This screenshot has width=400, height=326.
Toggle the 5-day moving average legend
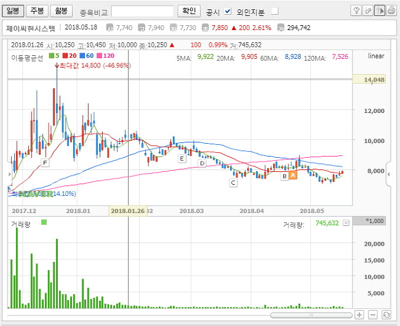pyautogui.click(x=54, y=57)
